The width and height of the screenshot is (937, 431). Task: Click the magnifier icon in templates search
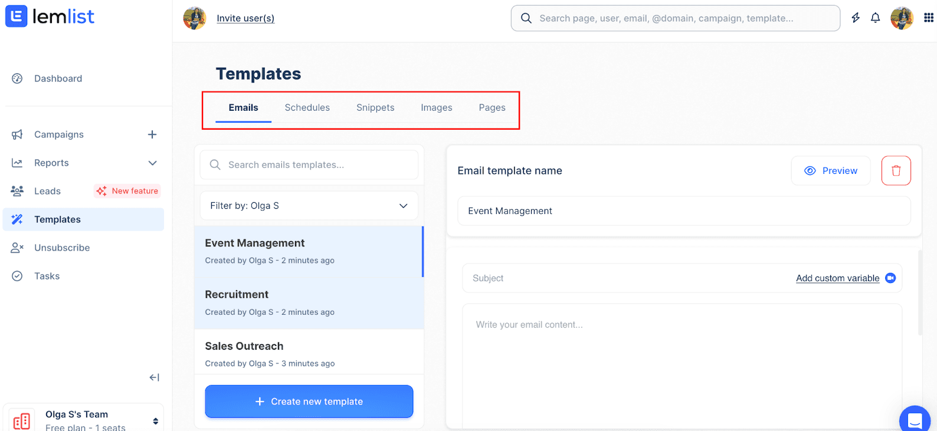pos(215,164)
